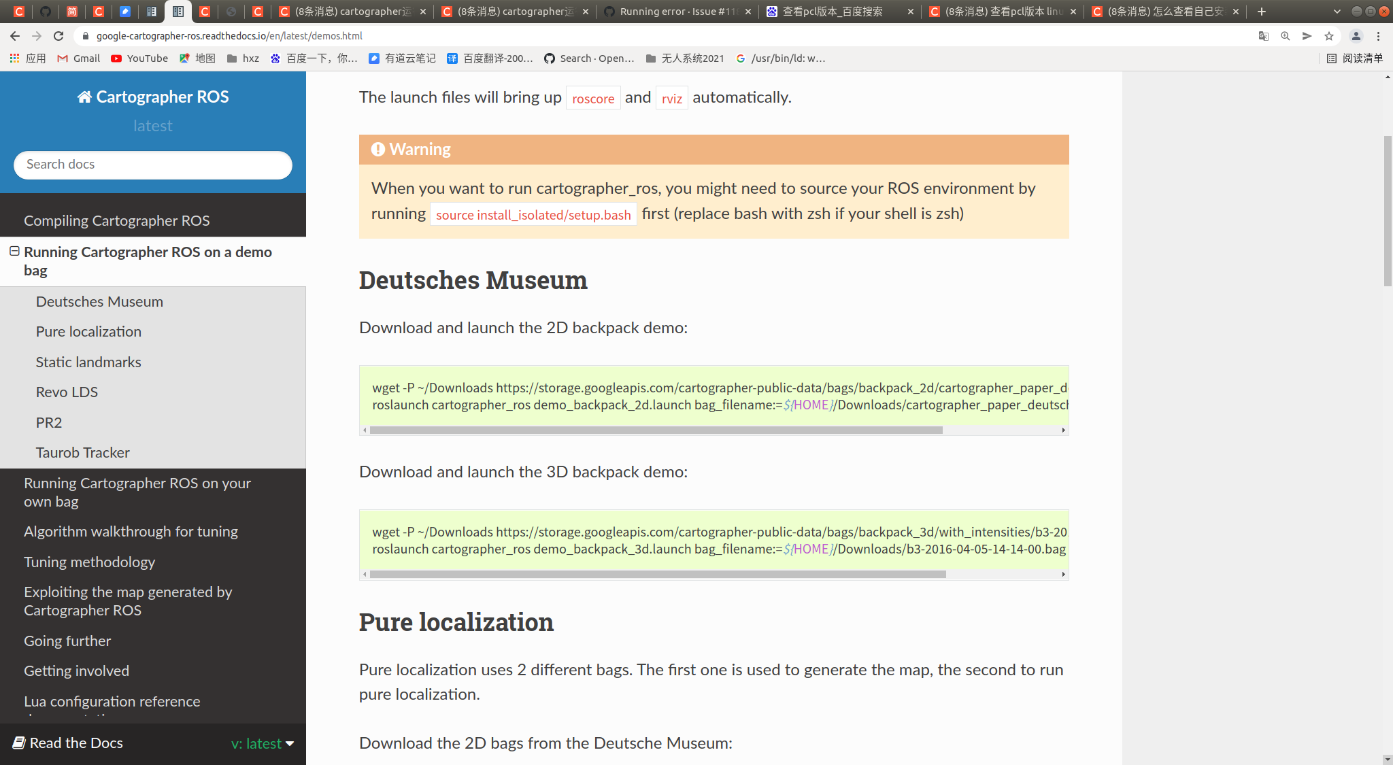Screen dimensions: 1393x765
Task: Open the tab search chevron at top right
Action: [1337, 12]
